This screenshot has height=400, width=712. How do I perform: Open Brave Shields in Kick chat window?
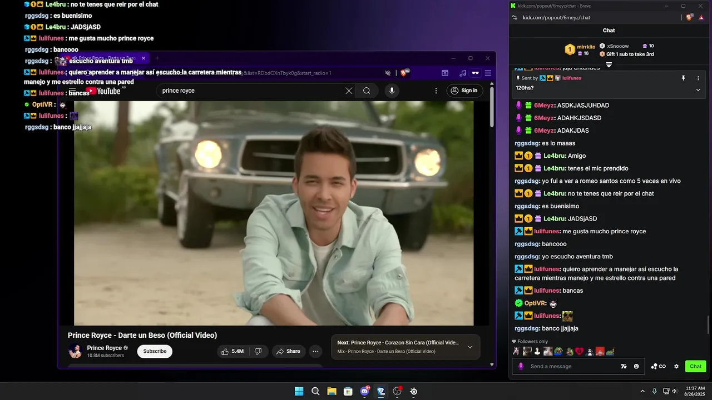689,17
